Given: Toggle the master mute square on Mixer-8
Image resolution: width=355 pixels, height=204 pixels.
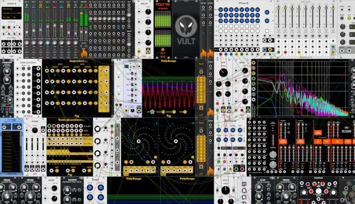Looking at the screenshot, I should point(267,31).
